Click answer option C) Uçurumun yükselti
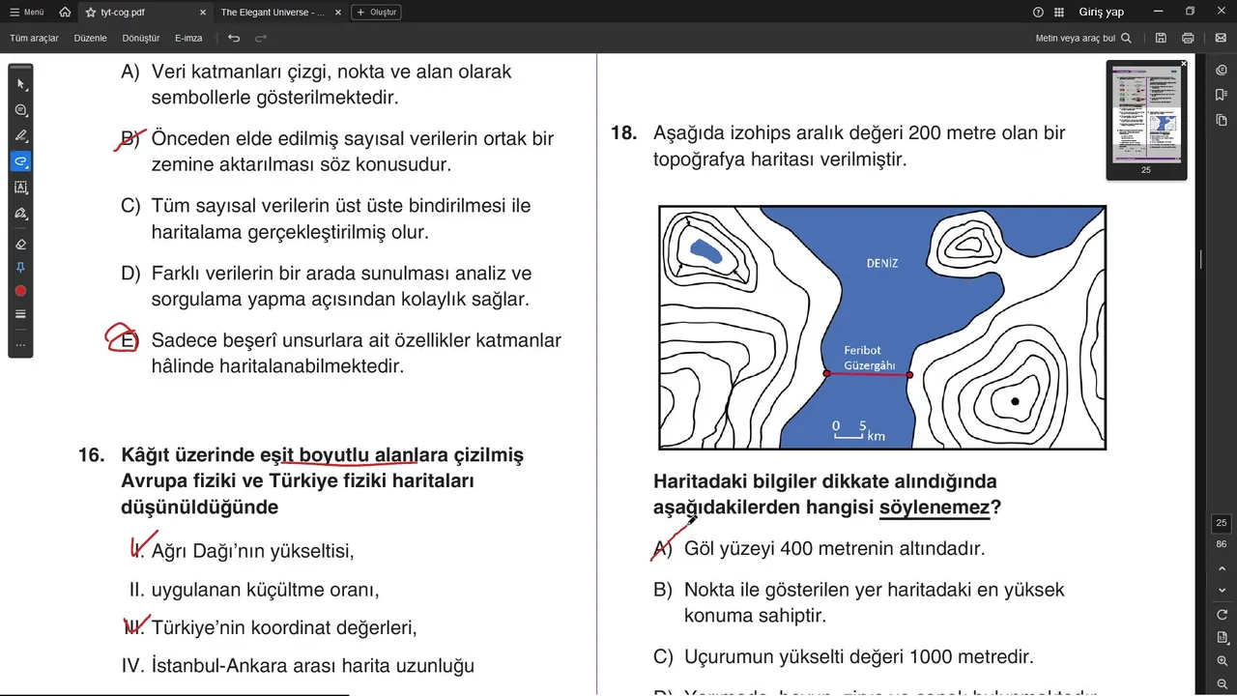The height and width of the screenshot is (696, 1237). [x=844, y=656]
